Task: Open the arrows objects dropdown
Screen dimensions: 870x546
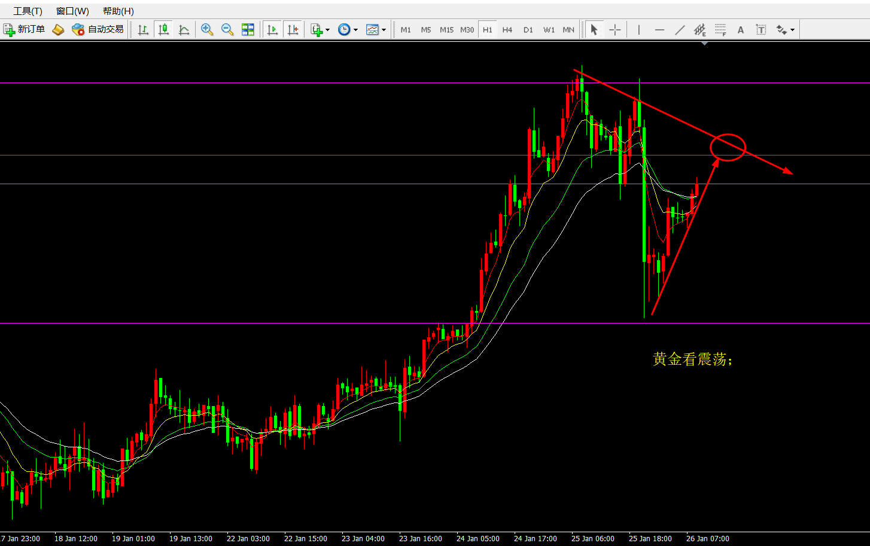Action: point(785,29)
